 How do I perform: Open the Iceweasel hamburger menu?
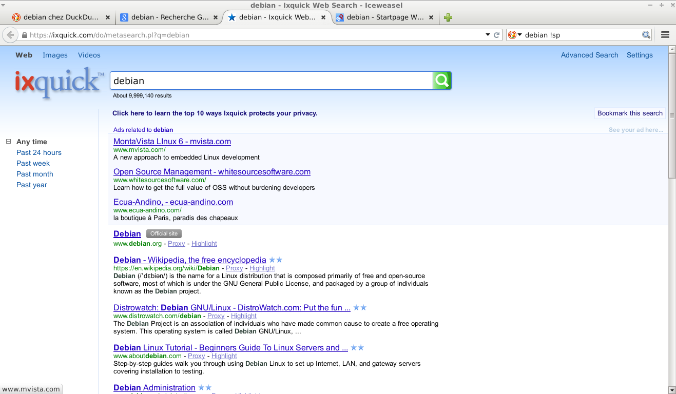pos(665,35)
